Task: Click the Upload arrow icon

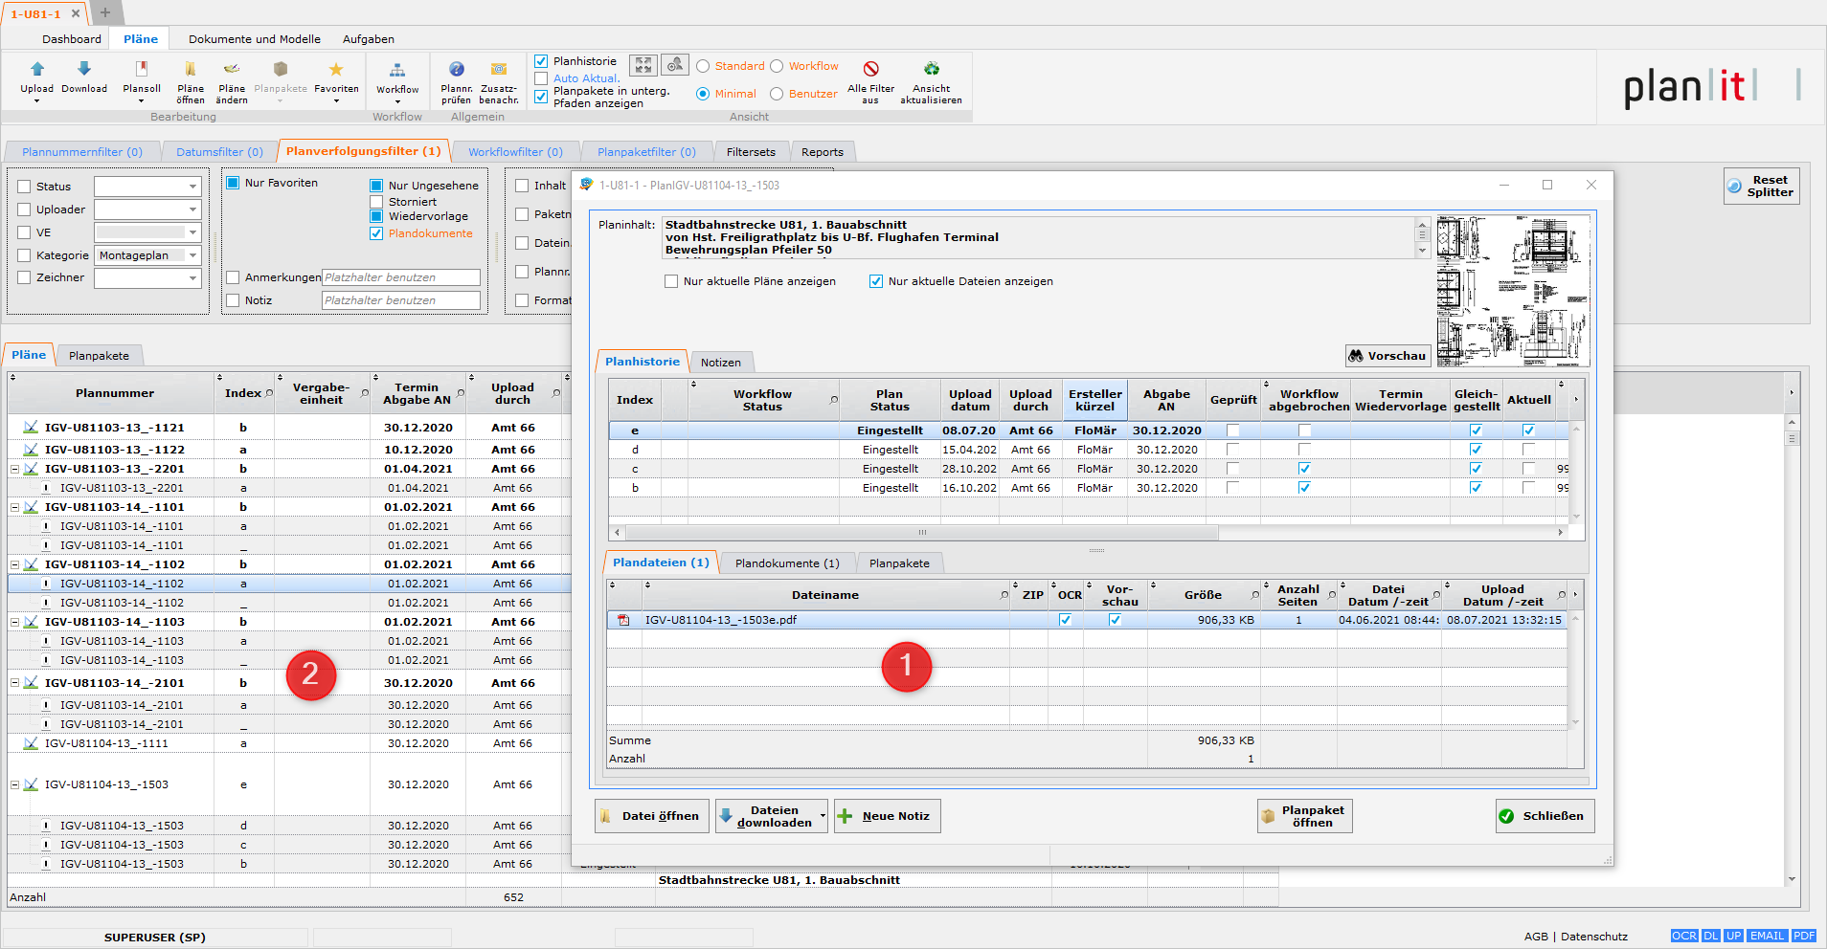Action: click(37, 70)
